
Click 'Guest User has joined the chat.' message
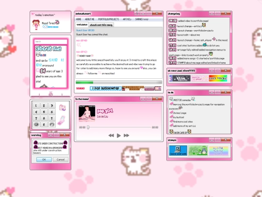92,35
